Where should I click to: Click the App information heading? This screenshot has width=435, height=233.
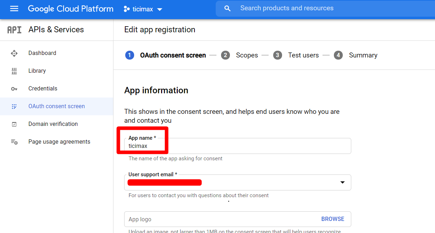(x=156, y=90)
